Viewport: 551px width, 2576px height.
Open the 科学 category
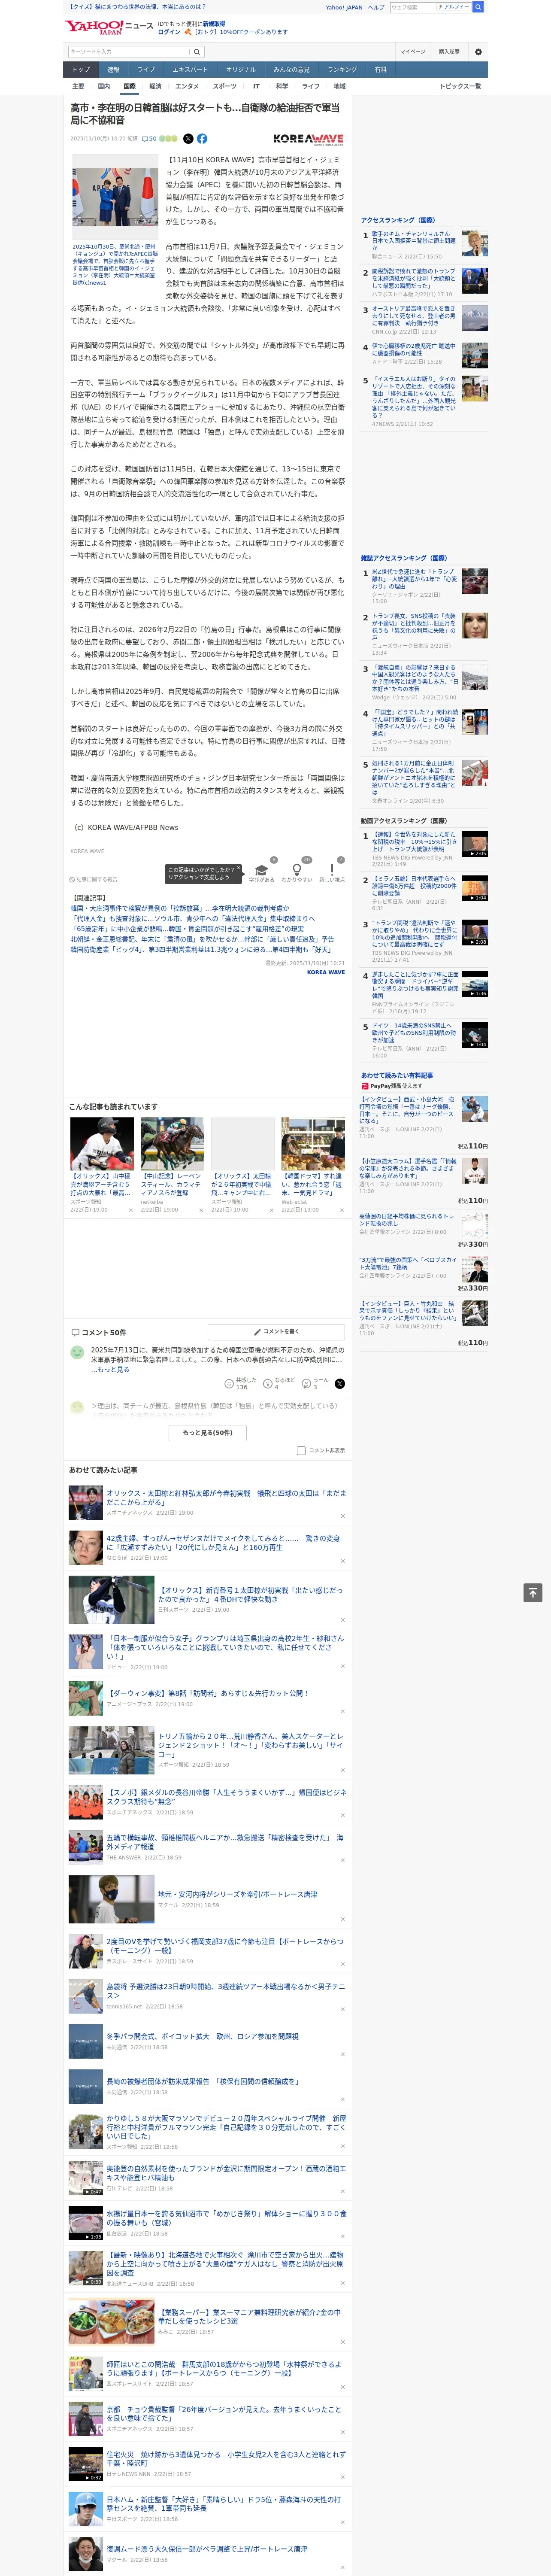pos(282,86)
